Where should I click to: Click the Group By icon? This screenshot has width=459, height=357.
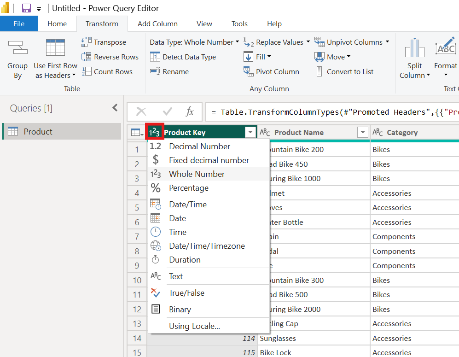(17, 48)
